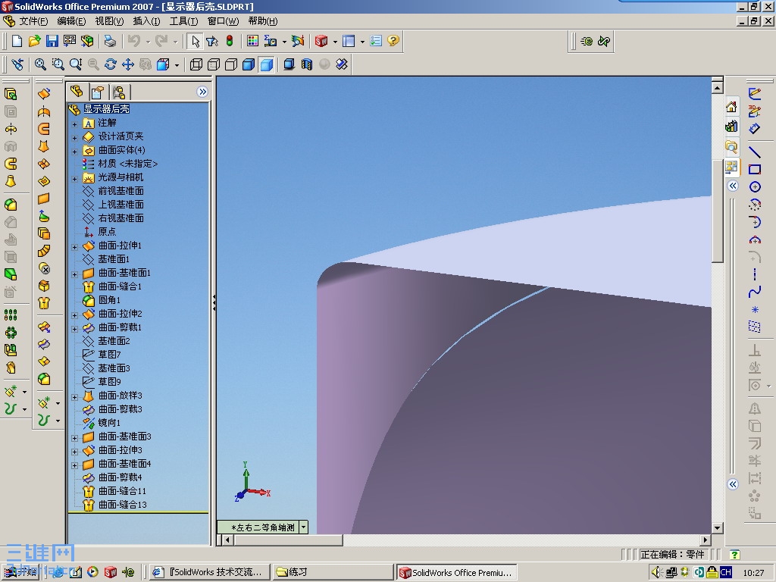776x582 pixels.
Task: Create a new document with the blank page icon
Action: pyautogui.click(x=17, y=41)
